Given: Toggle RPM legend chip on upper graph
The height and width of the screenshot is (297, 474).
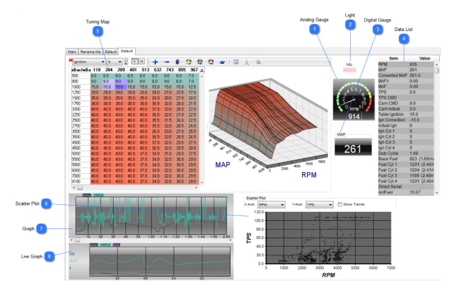Looking at the screenshot, I should click(86, 196).
